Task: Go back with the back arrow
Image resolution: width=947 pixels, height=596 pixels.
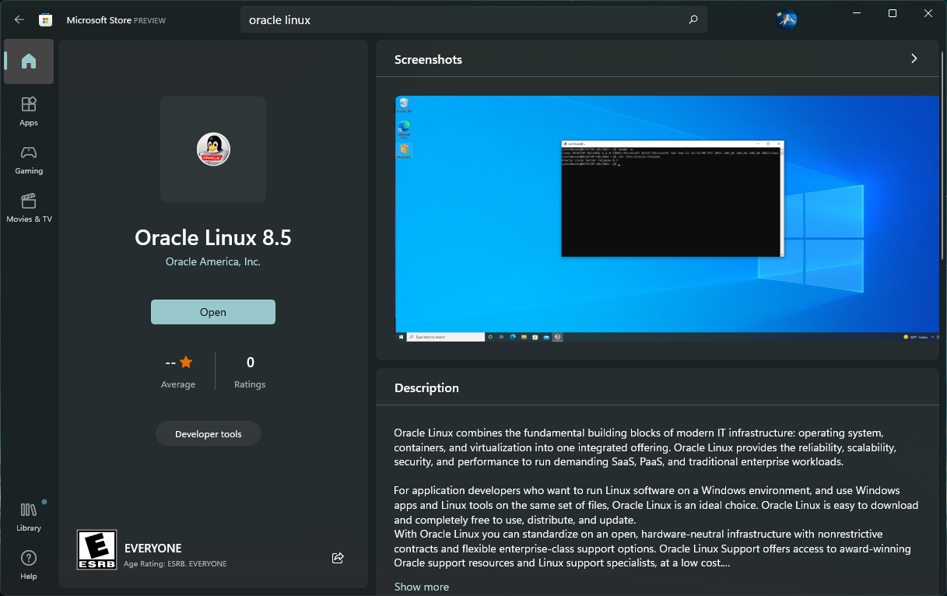Action: coord(19,19)
